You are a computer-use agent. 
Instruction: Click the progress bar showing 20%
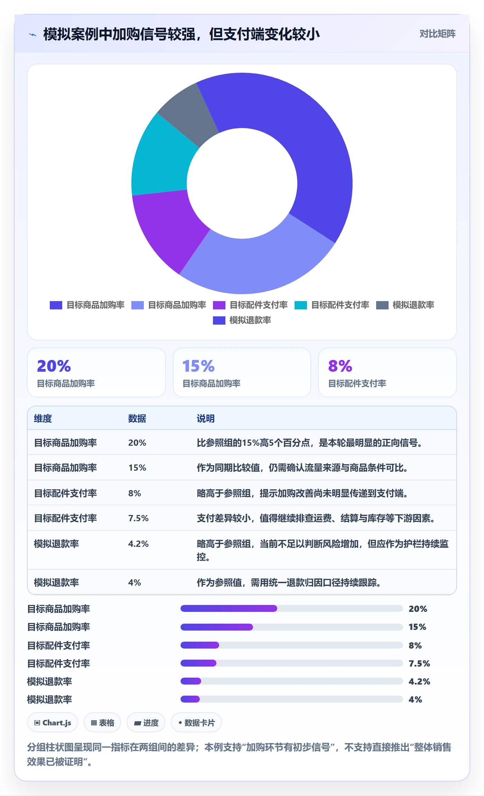pos(291,608)
